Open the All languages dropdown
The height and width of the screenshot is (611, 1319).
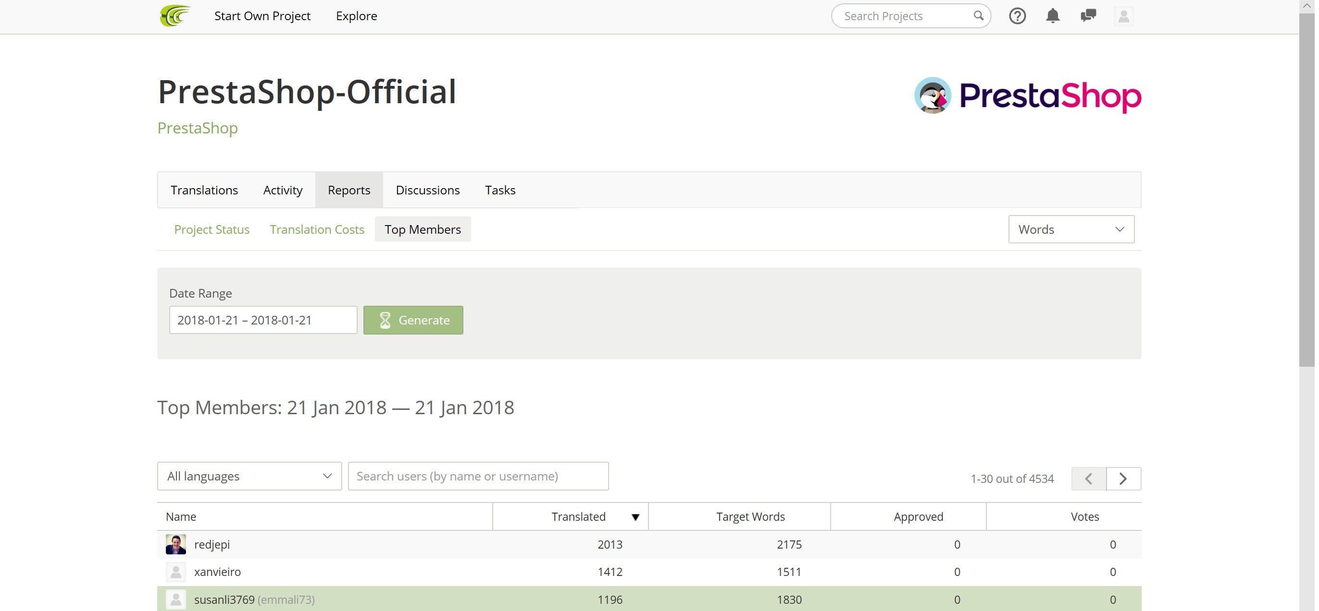pyautogui.click(x=249, y=477)
